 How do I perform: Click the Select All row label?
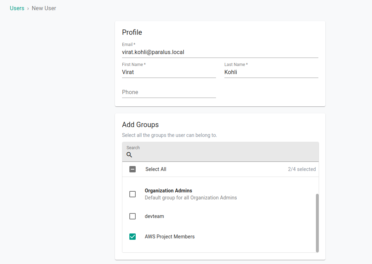pyautogui.click(x=156, y=169)
